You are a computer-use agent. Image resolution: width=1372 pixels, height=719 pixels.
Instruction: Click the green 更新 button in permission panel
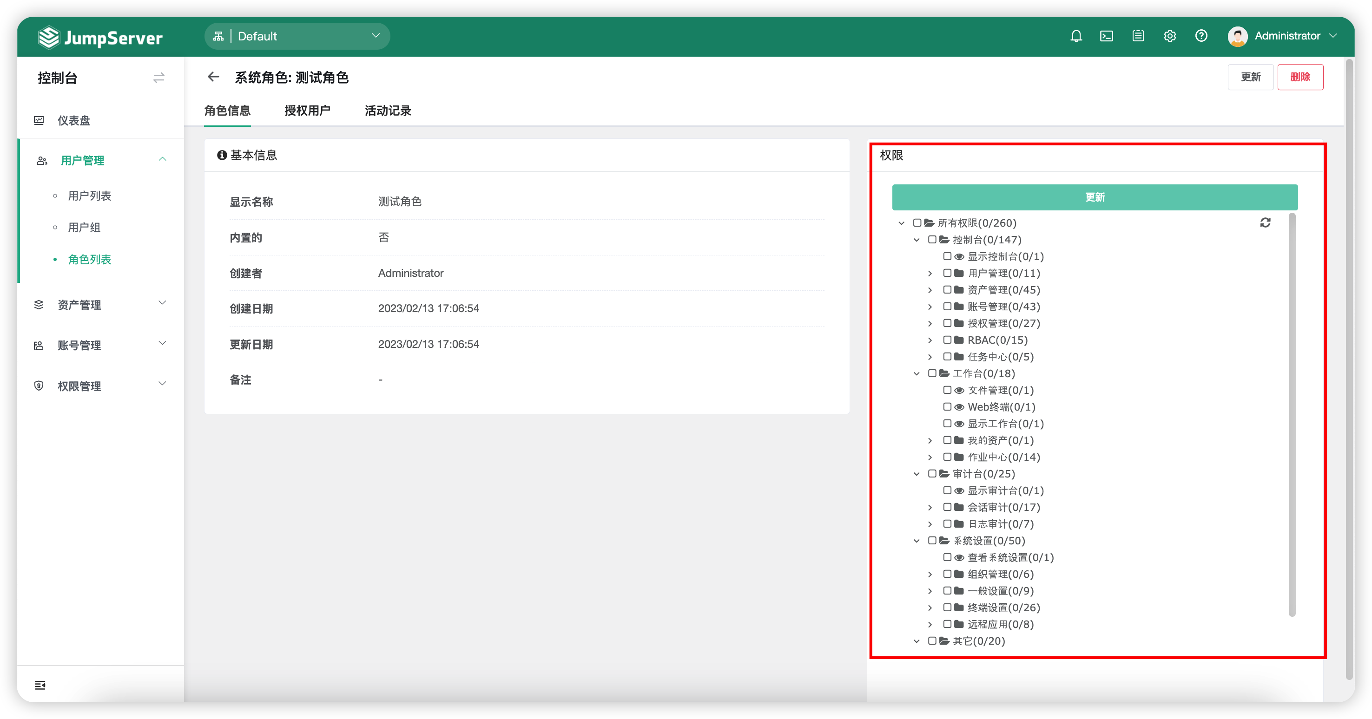point(1095,197)
